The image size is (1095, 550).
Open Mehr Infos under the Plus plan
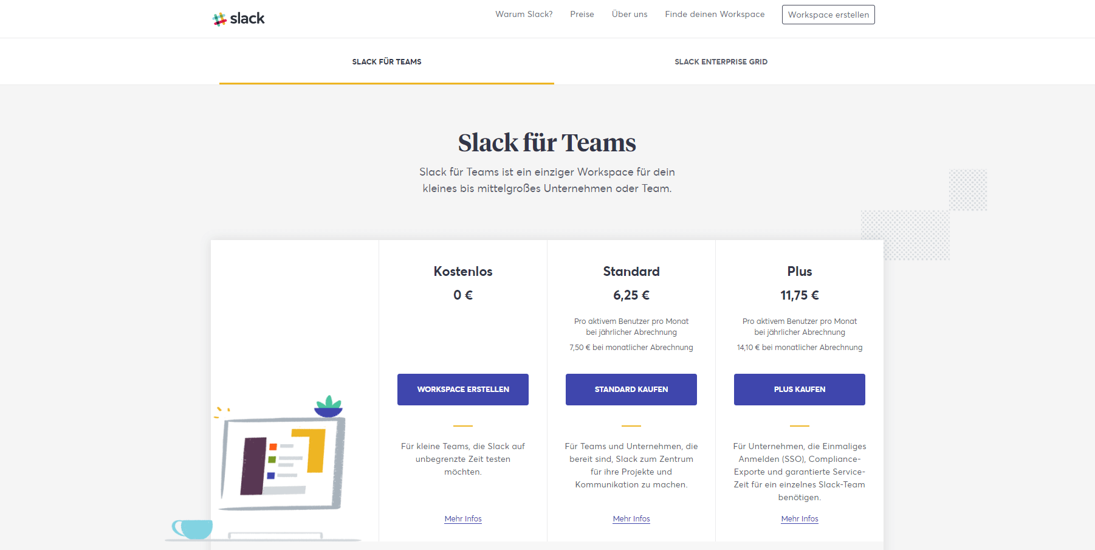(x=800, y=518)
